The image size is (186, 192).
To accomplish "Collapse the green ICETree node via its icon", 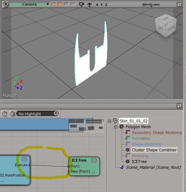I will click(94, 160).
